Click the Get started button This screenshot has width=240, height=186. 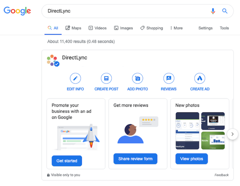point(67,161)
